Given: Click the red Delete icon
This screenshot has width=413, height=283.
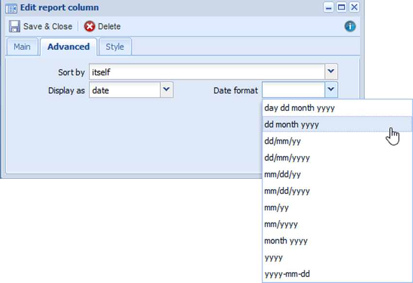Looking at the screenshot, I should [x=89, y=26].
